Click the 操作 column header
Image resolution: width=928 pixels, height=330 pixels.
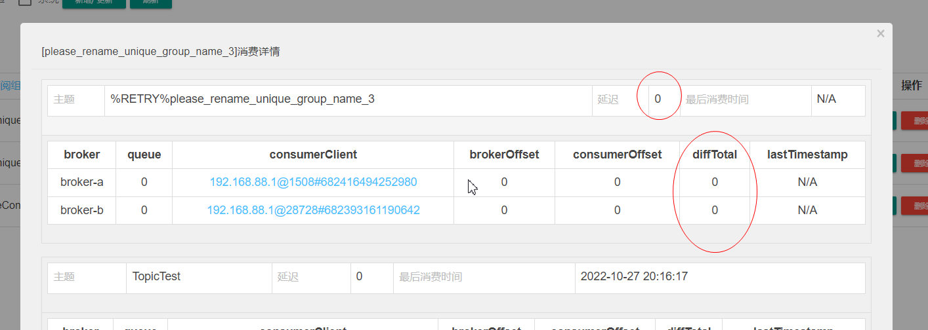click(x=911, y=86)
